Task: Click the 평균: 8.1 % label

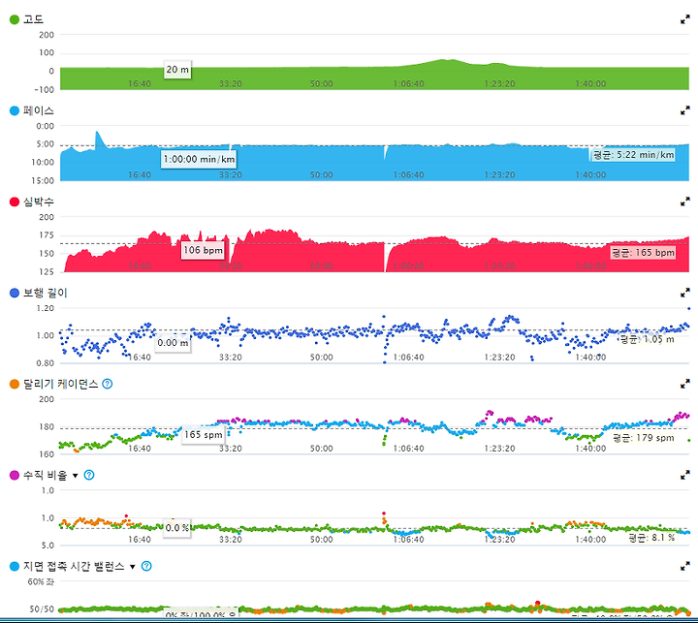Action: (651, 538)
